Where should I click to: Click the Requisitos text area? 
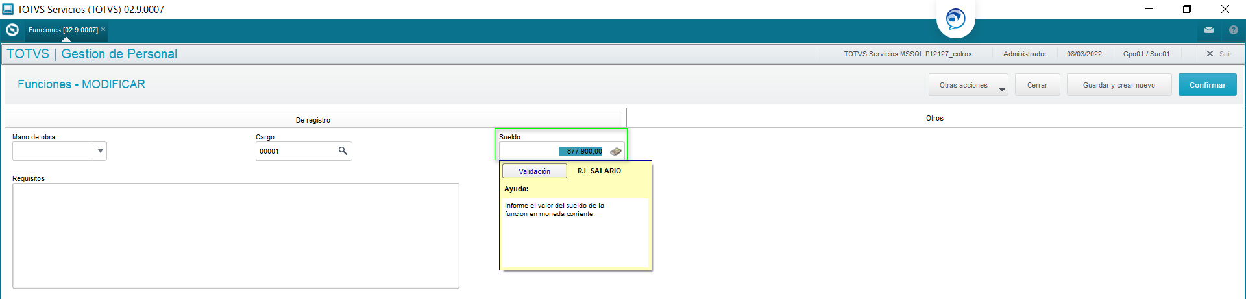point(236,235)
